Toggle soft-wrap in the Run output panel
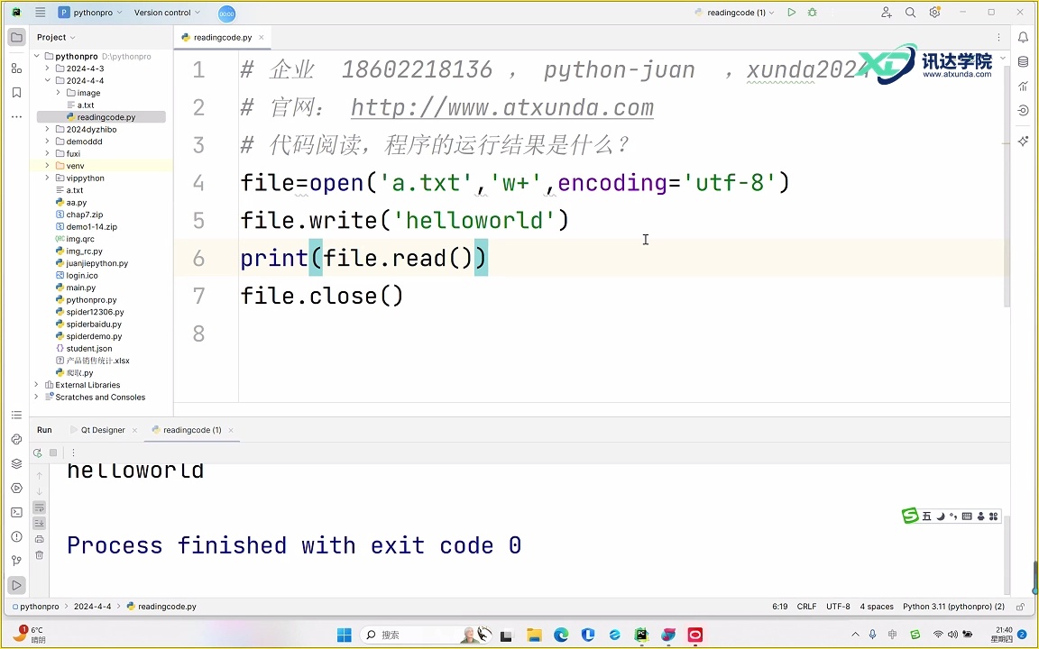 click(x=39, y=507)
